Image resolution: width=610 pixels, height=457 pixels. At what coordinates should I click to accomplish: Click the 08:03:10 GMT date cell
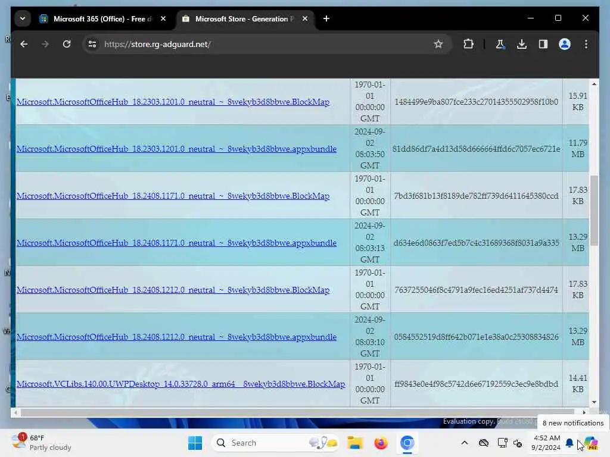pos(369,337)
